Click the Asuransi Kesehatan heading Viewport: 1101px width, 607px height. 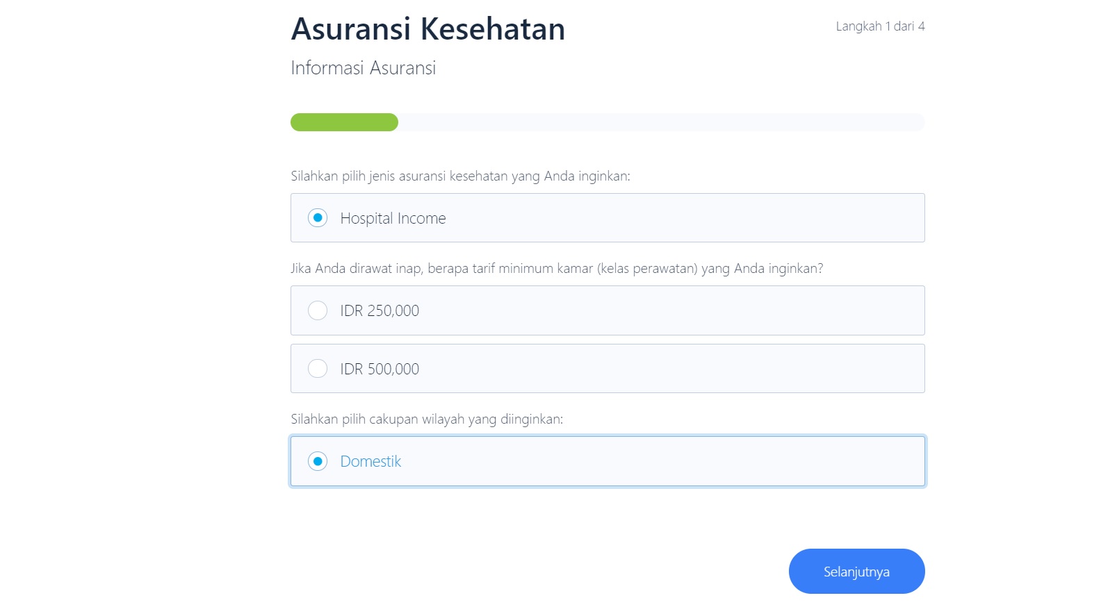coord(427,29)
